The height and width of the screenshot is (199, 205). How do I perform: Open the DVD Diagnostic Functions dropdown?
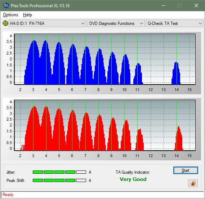pos(116,23)
